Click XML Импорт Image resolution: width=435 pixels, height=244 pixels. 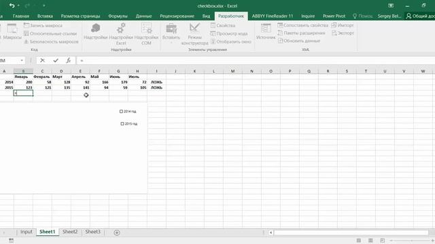pos(343,25)
